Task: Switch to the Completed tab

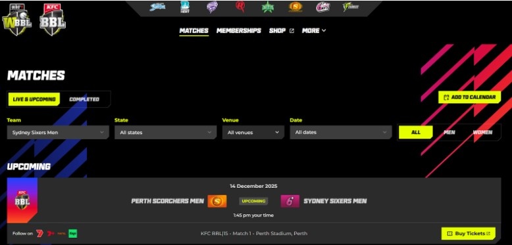Action: [84, 99]
